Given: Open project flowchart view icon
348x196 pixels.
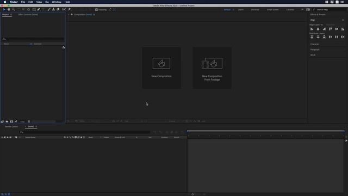Looking at the screenshot, I should 64,47.
